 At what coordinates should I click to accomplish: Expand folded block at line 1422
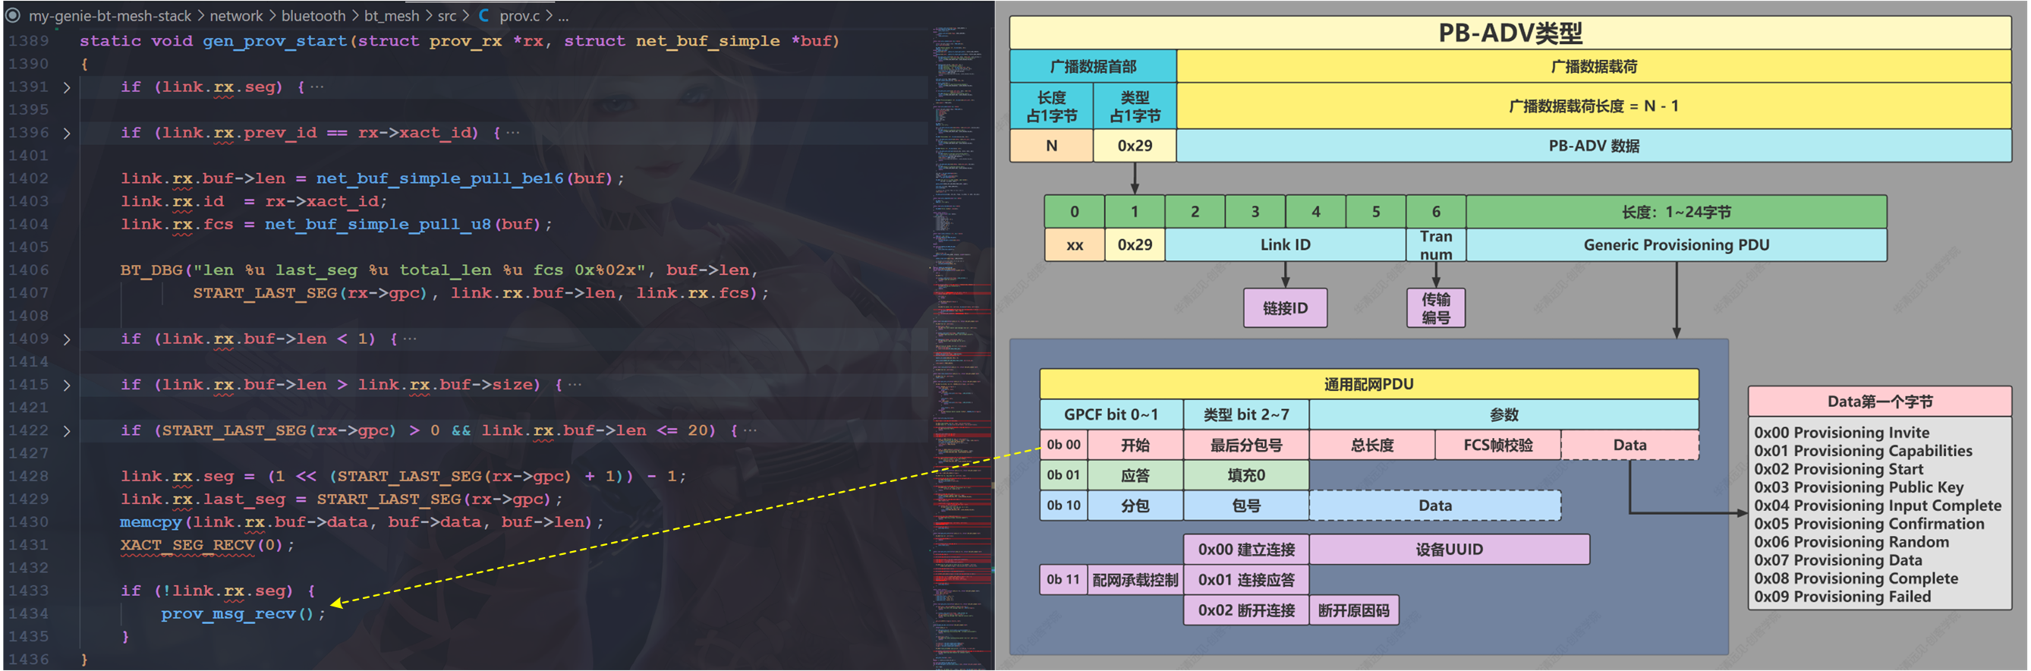pos(67,430)
